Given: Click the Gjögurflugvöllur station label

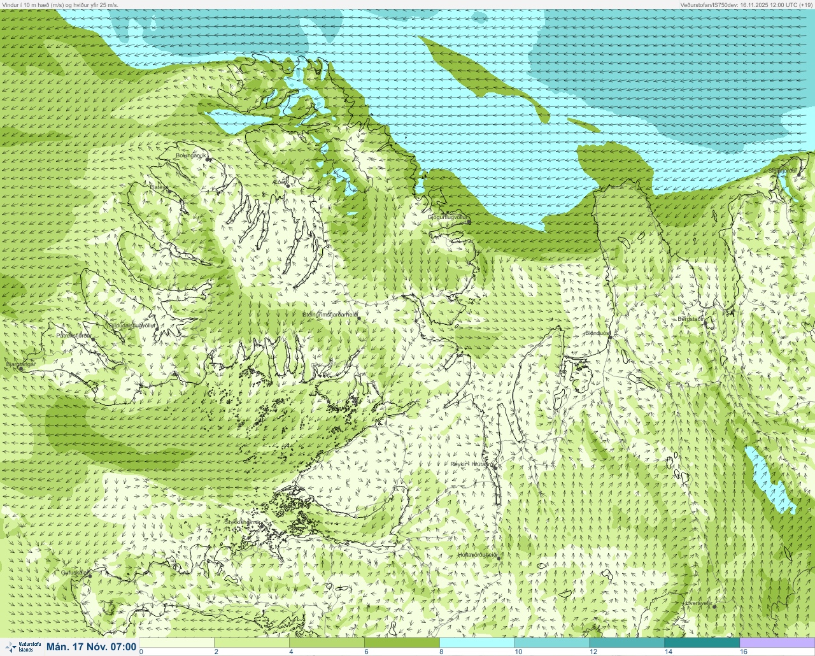Looking at the screenshot, I should tap(448, 217).
